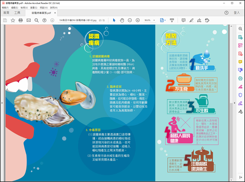The image size is (245, 182).
Task: Click the 96.6% zoom value field
Action: (x=148, y=20)
